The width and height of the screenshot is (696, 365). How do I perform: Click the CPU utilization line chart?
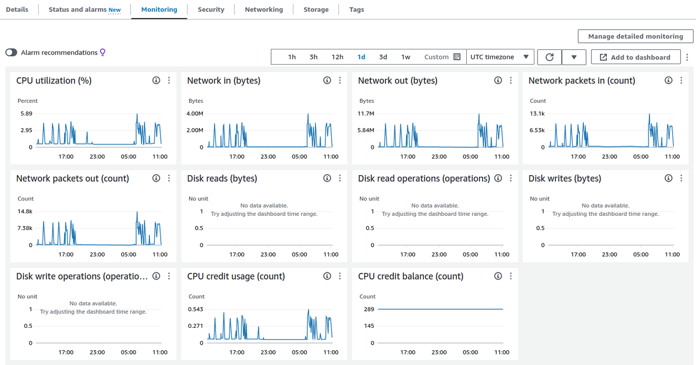pos(99,130)
